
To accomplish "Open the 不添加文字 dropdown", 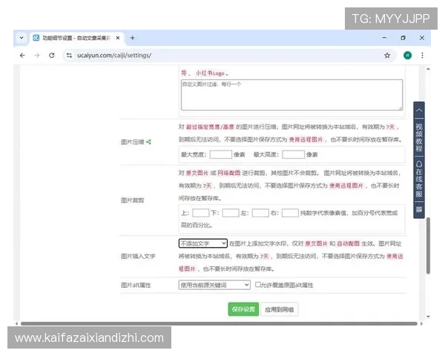I will tap(203, 243).
